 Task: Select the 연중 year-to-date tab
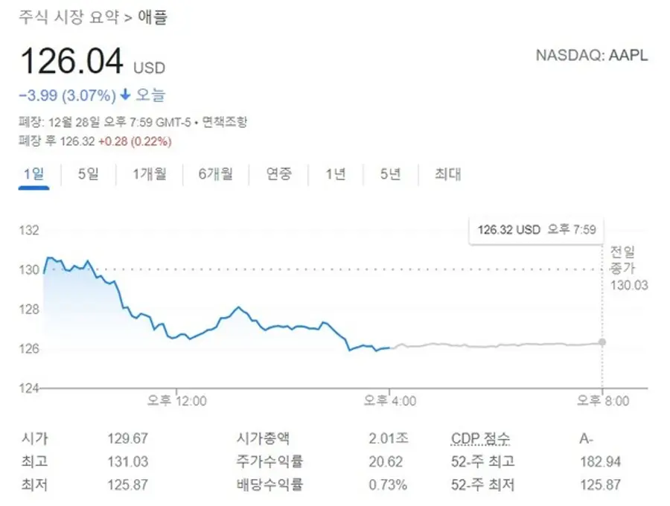(278, 174)
